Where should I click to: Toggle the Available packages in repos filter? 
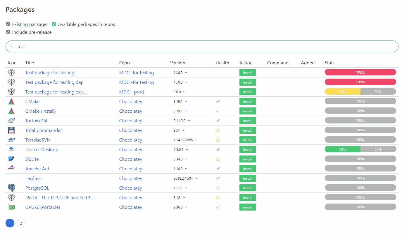coord(83,24)
